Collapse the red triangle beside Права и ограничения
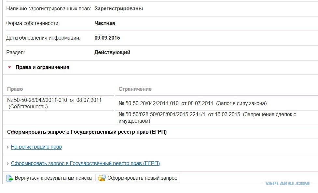This screenshot has width=318, height=193. tap(9, 67)
